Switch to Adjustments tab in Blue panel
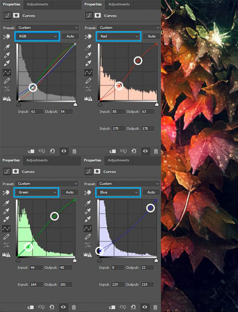 [x=118, y=160]
